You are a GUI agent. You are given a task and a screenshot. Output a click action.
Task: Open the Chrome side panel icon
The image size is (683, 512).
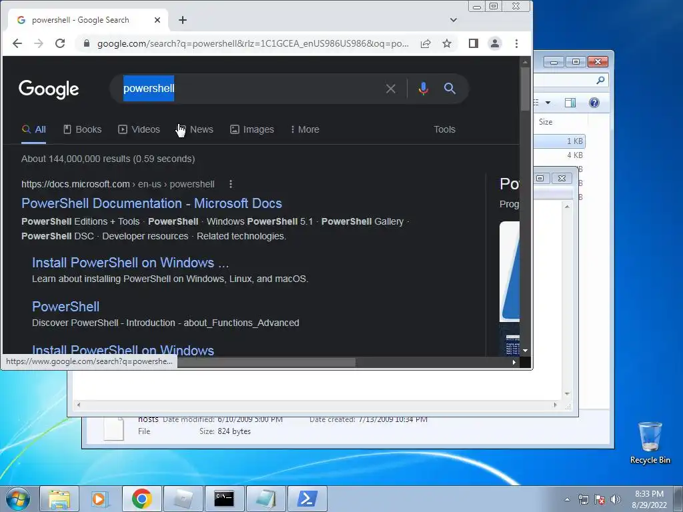pyautogui.click(x=474, y=43)
